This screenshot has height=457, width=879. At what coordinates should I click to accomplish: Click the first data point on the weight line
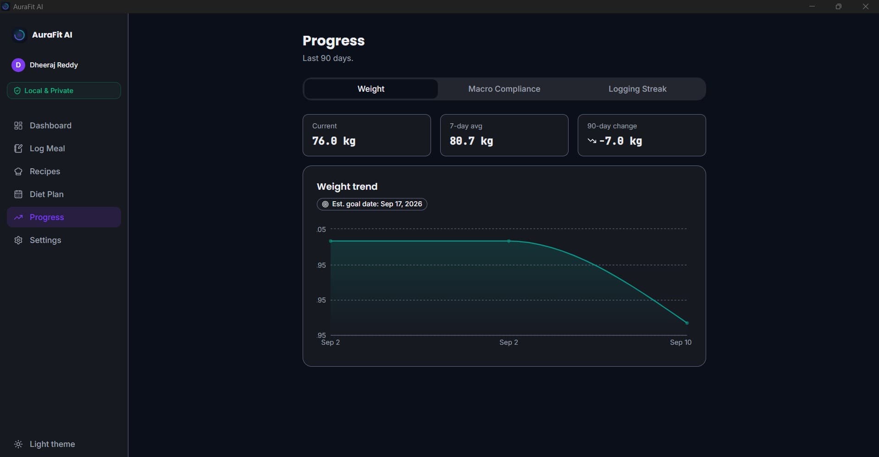[331, 241]
